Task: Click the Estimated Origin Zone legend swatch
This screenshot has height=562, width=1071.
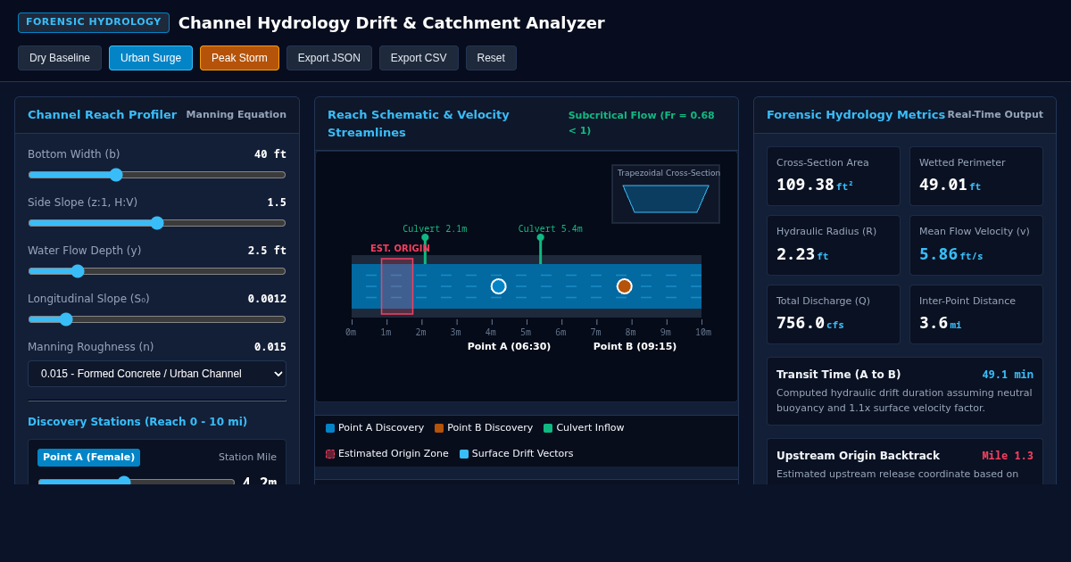Action: click(x=330, y=454)
